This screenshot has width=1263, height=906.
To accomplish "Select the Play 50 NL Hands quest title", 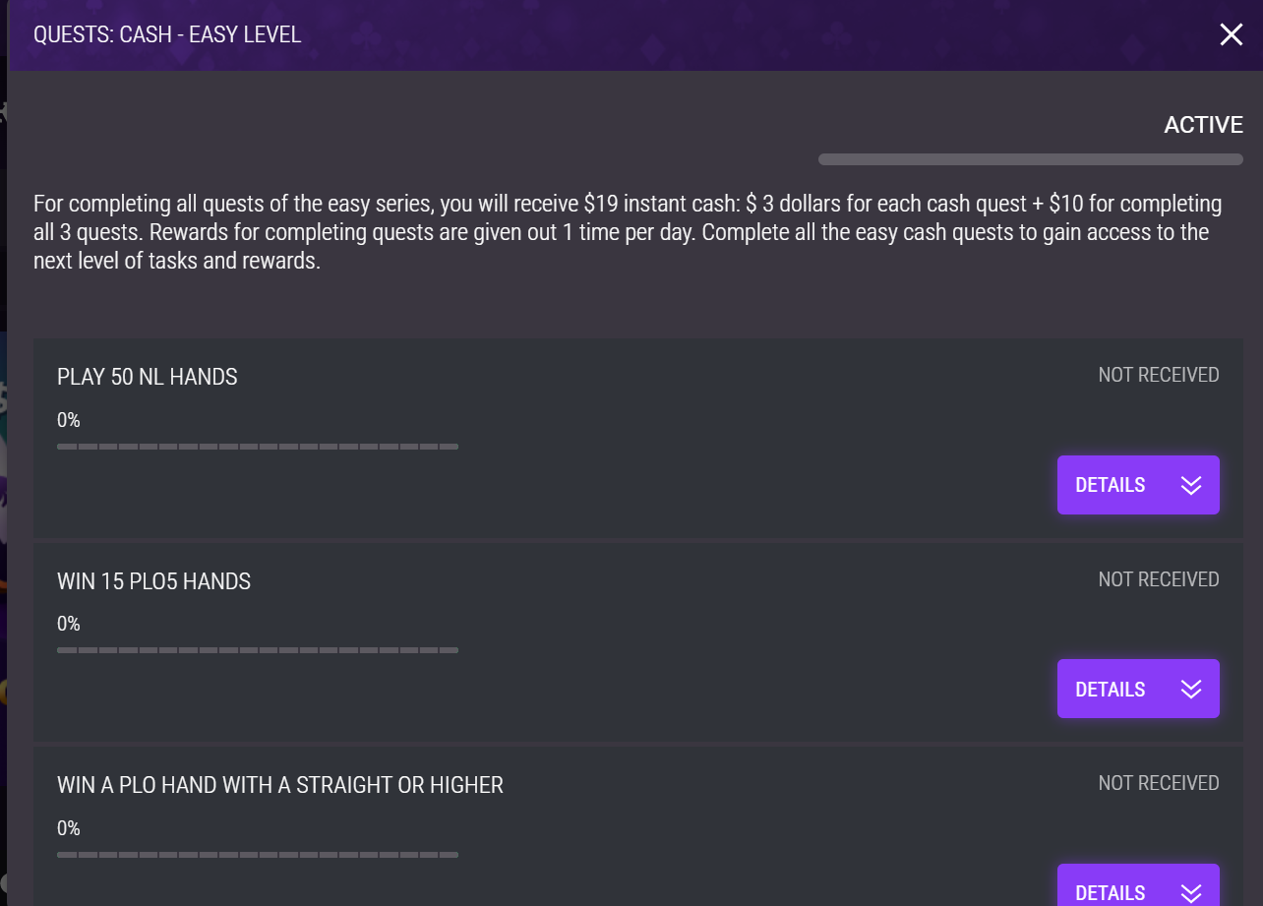I will (148, 377).
